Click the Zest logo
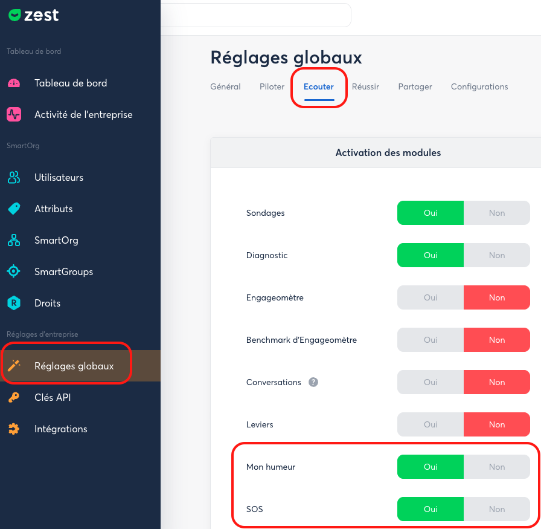Screen dimensions: 541x529 (34, 16)
